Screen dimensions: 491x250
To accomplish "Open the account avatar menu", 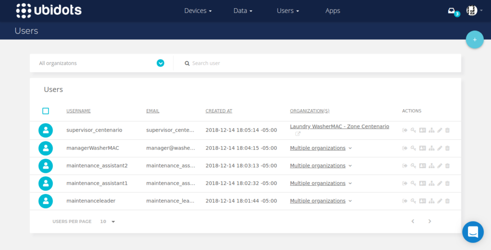I will click(x=474, y=11).
